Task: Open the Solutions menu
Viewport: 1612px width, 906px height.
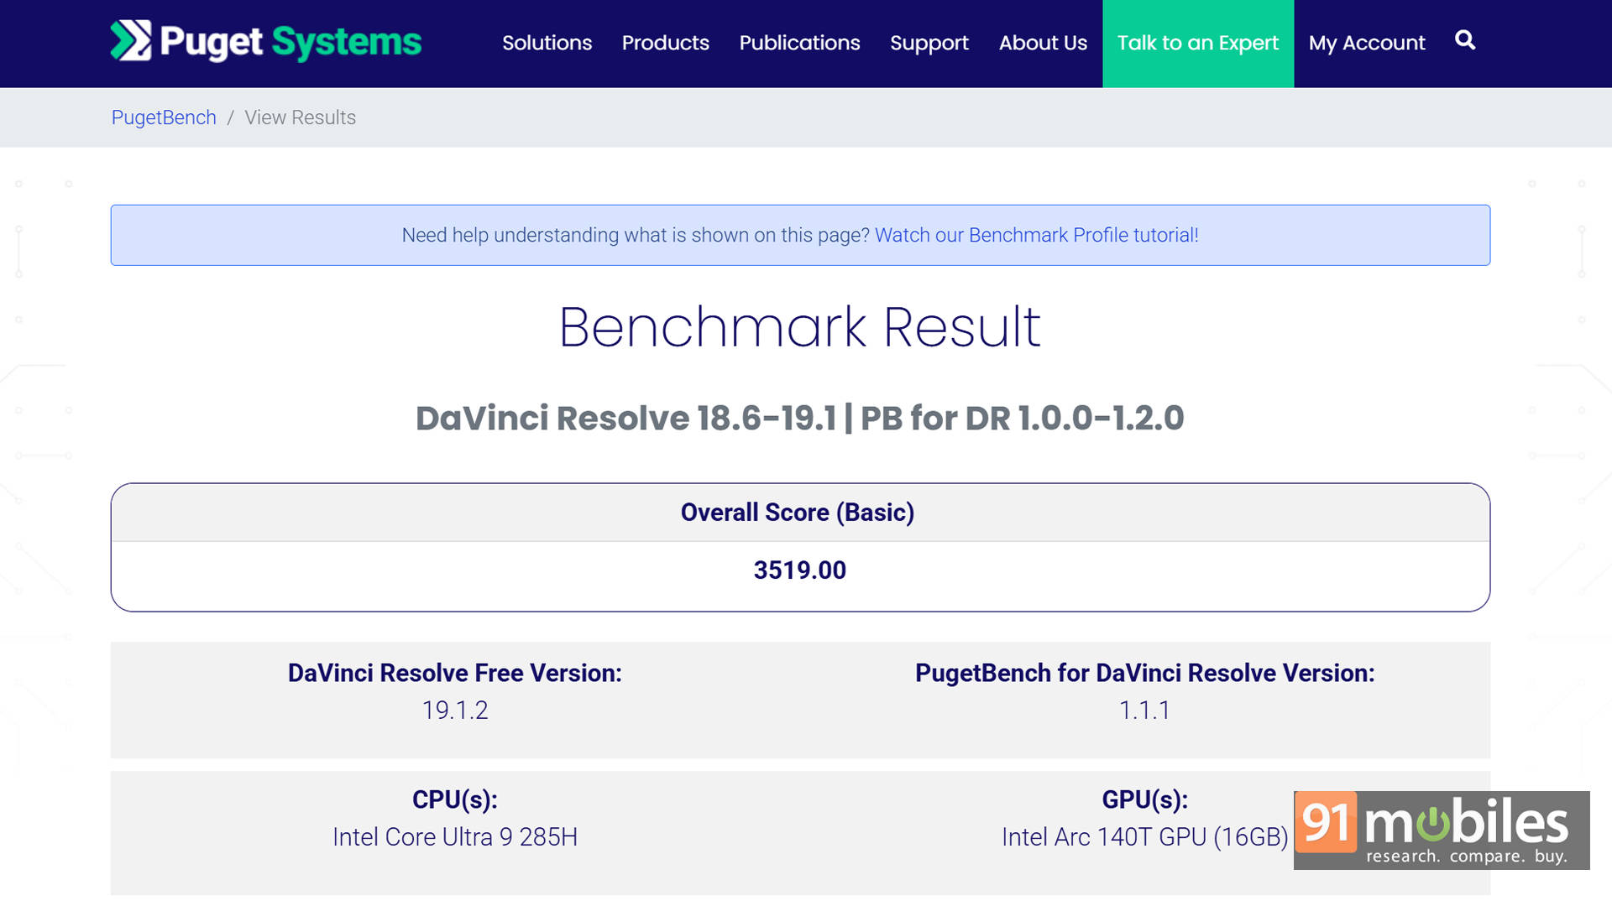Action: 547,43
